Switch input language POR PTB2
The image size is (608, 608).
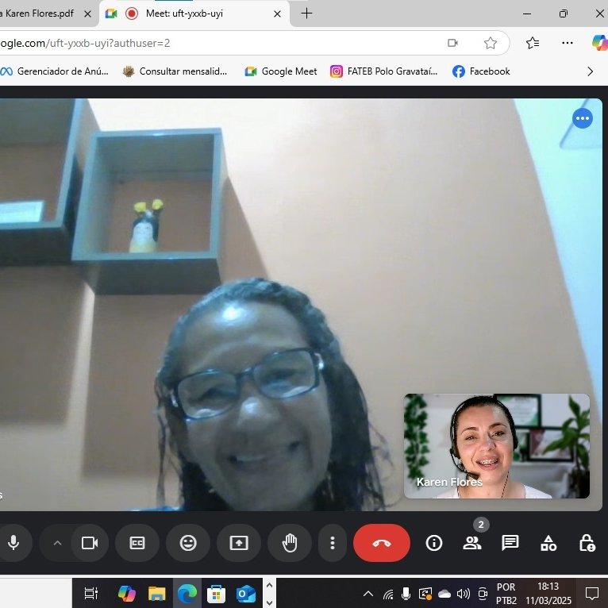click(506, 594)
